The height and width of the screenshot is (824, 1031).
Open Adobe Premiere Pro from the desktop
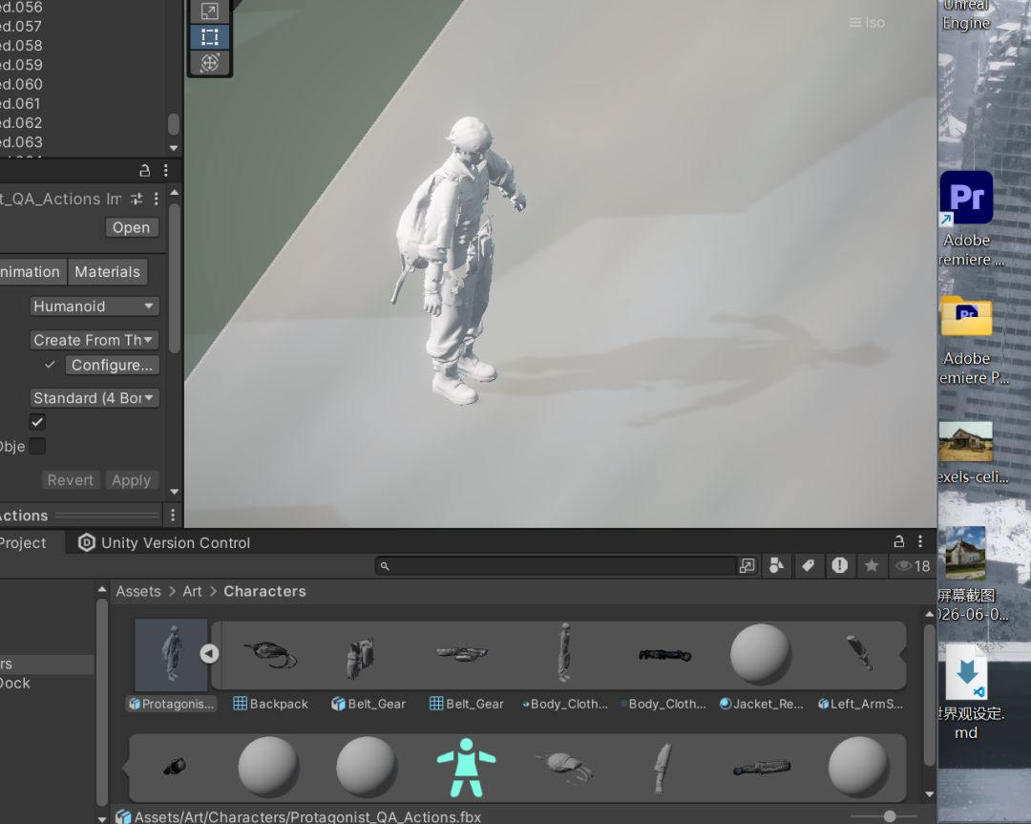point(966,220)
